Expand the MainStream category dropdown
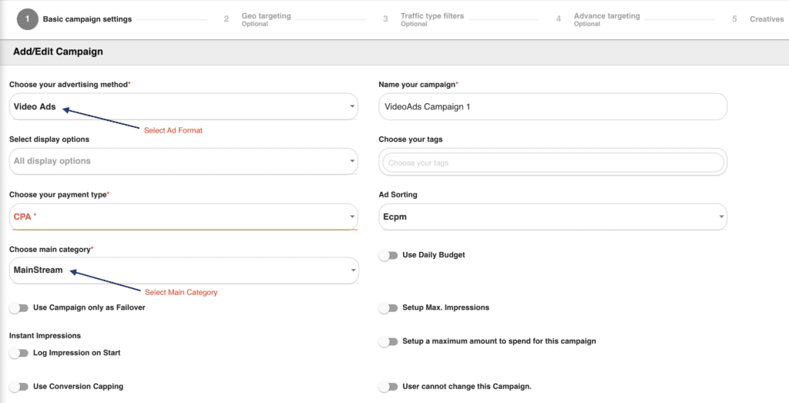 tap(183, 270)
